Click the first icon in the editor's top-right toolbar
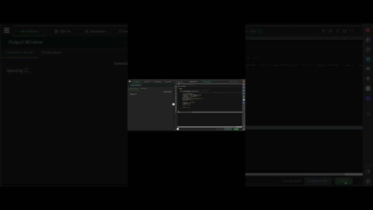373x210 pixels. tap(230, 82)
